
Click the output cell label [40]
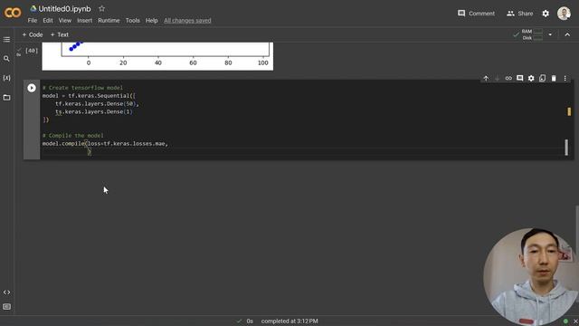click(x=32, y=51)
